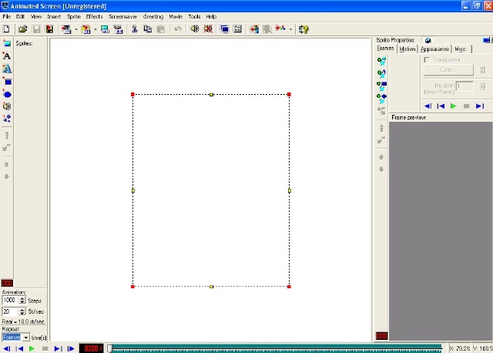The width and height of the screenshot is (493, 353).
Task: Click the bottom-right red corner handle
Action: coord(289,287)
